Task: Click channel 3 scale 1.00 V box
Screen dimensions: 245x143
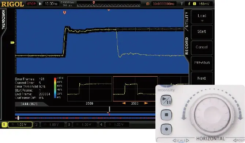Action: tap(85, 125)
